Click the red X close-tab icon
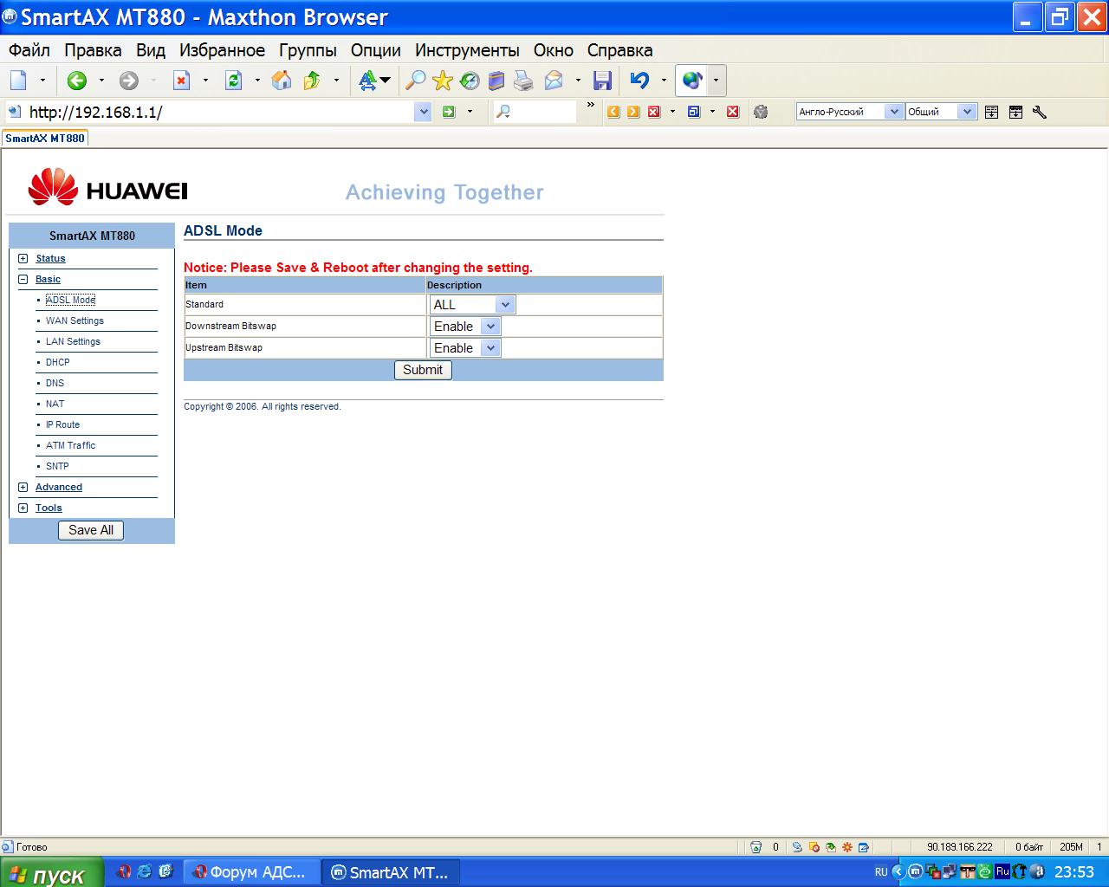 733,111
